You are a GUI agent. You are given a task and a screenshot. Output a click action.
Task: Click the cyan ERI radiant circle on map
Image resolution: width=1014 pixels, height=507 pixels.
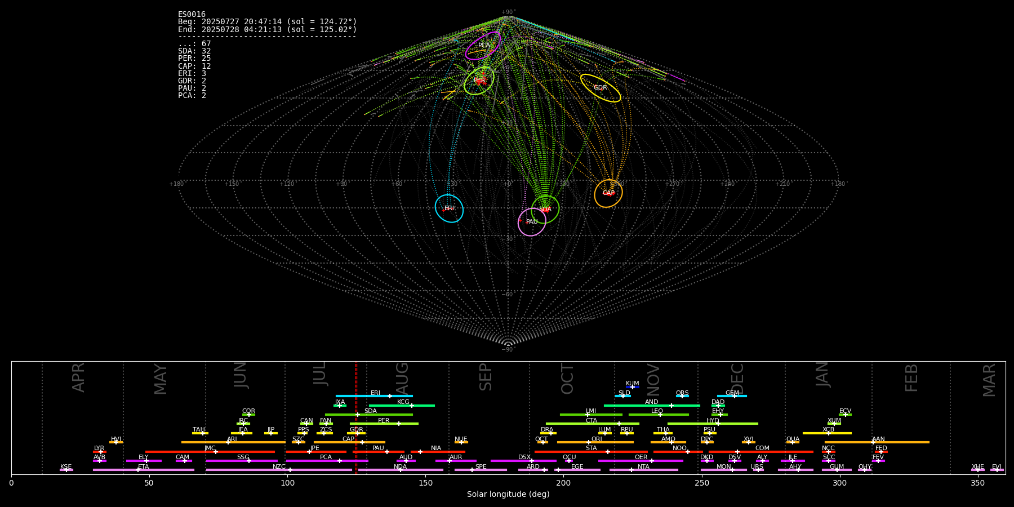[449, 208]
